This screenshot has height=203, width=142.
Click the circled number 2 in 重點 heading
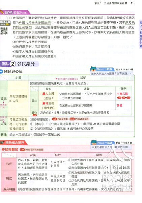click(x=13, y=64)
